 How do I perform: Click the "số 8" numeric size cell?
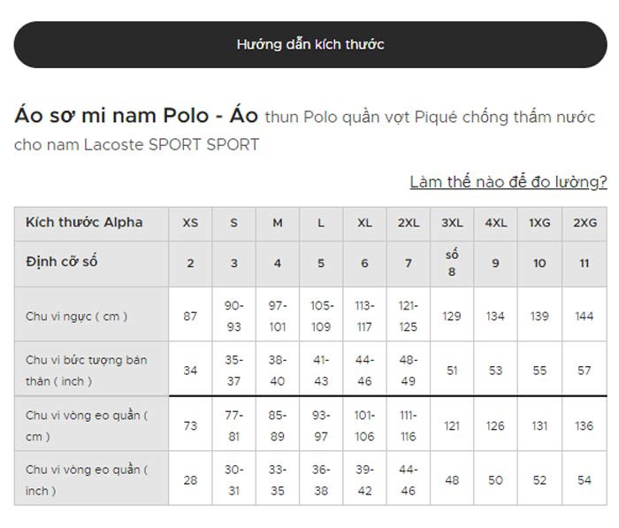tap(452, 263)
